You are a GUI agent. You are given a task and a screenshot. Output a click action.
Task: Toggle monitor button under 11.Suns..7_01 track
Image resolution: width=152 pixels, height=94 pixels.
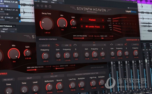[x=7, y=14]
